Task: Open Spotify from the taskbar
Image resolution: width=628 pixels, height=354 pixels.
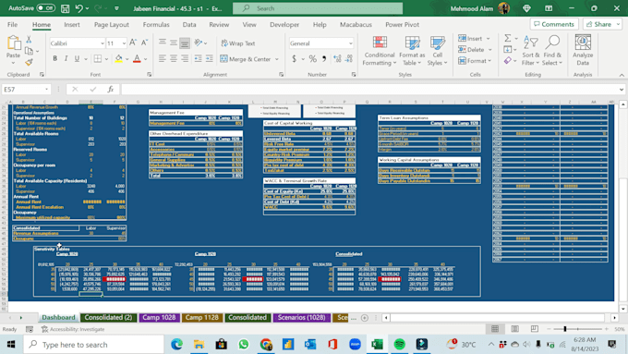Action: (399, 344)
